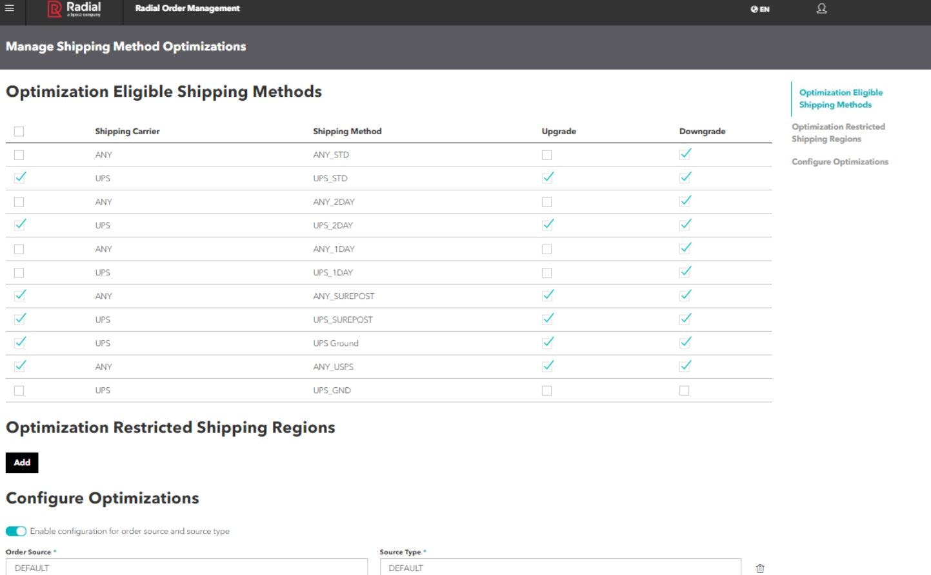
Task: Click the Radial logo in the header
Action: [73, 8]
